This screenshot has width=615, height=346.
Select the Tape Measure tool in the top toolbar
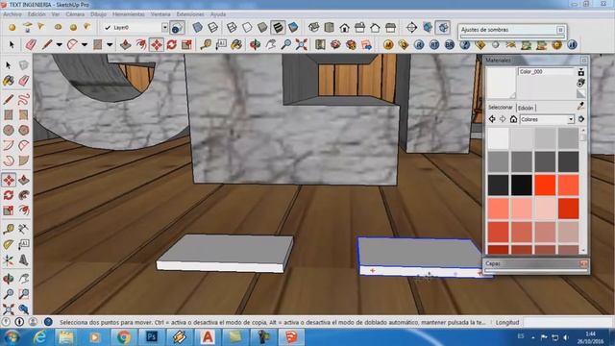pyautogui.click(x=206, y=45)
